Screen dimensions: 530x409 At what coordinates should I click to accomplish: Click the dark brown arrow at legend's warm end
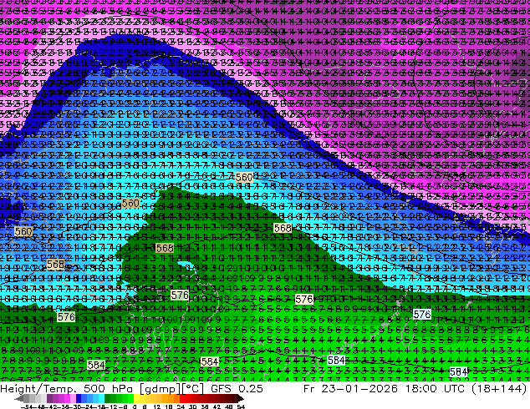point(241,398)
